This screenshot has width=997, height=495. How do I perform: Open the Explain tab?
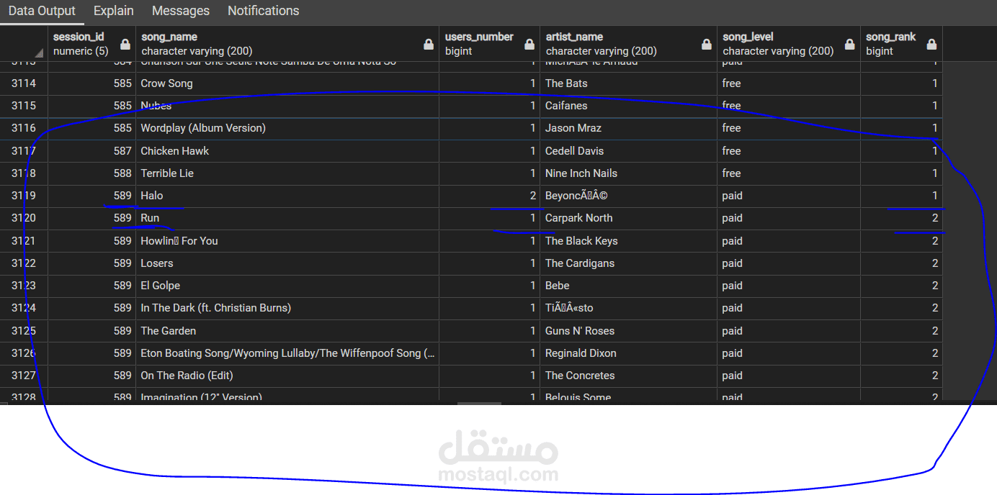click(x=114, y=11)
